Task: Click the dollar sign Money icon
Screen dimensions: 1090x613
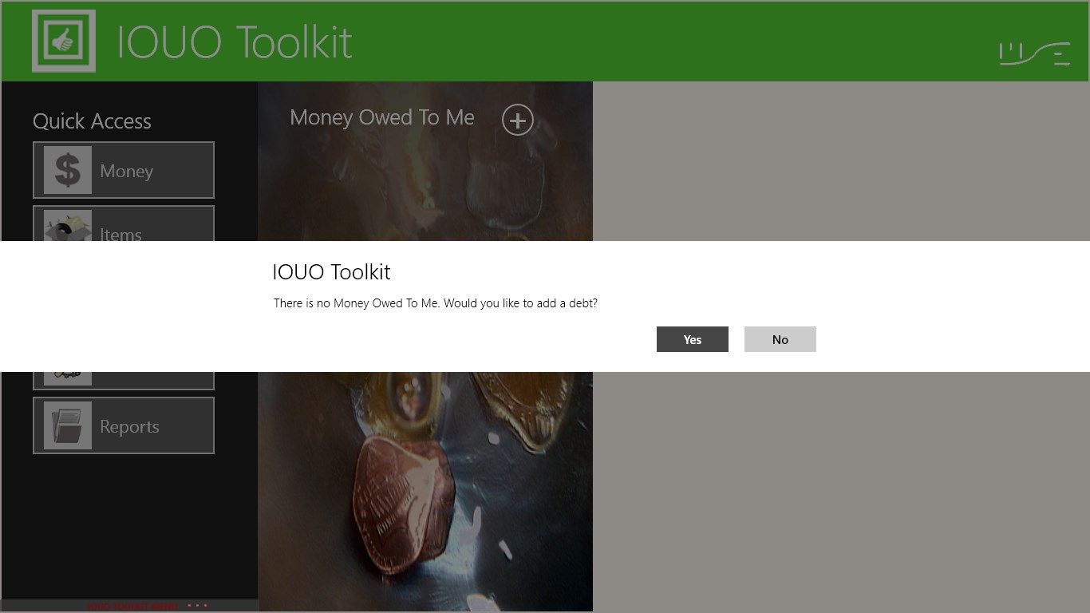Action: point(68,170)
